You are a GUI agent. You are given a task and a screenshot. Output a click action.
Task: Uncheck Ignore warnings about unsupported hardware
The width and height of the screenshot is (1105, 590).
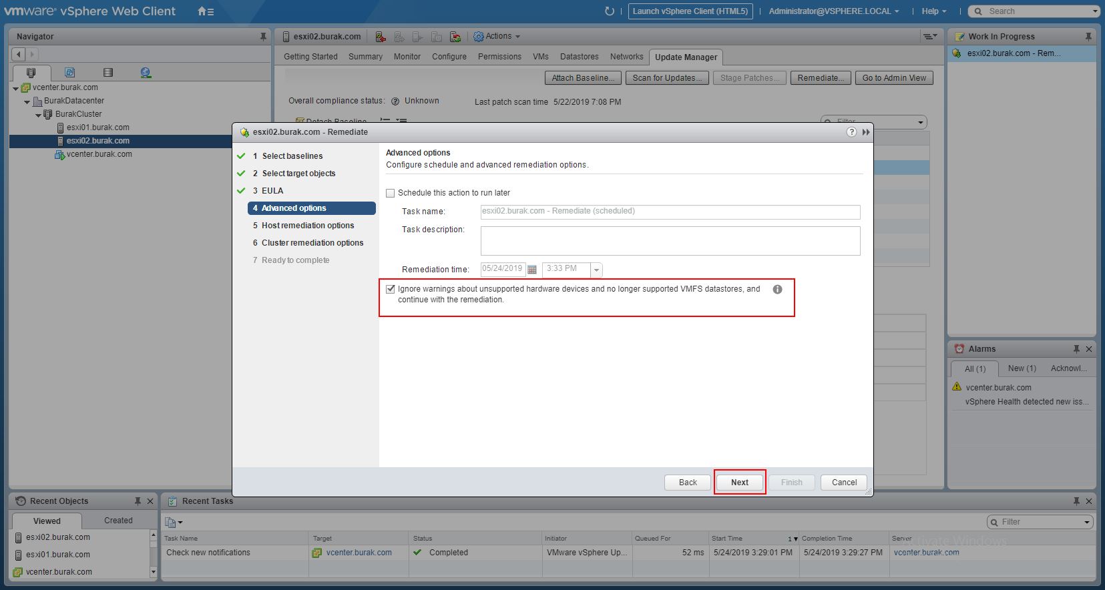391,289
